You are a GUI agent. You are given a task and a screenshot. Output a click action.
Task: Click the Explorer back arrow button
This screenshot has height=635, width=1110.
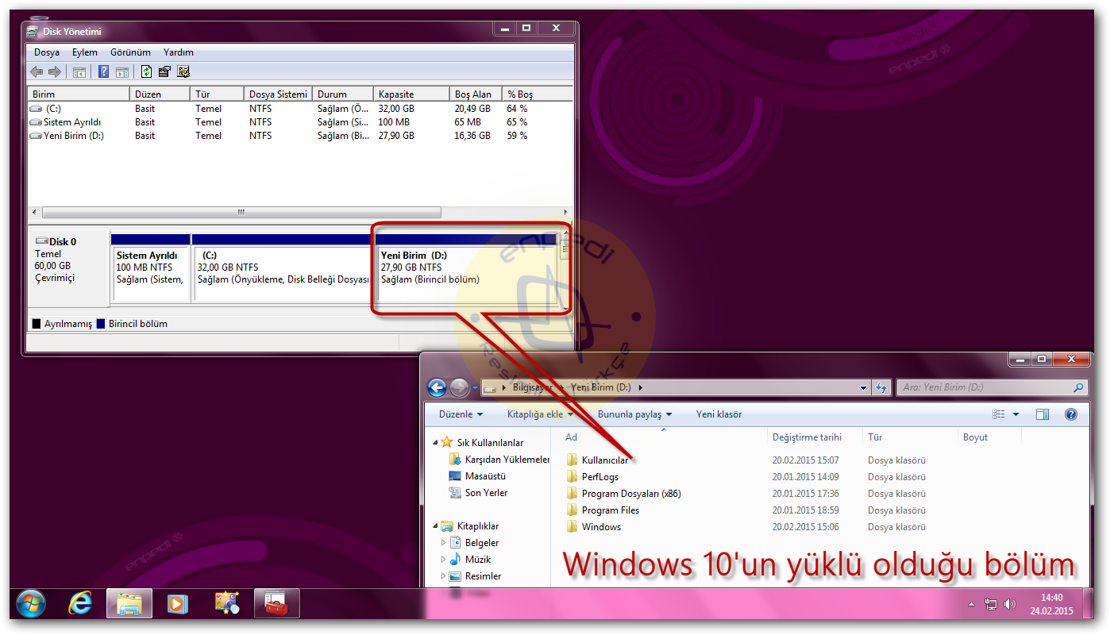(437, 387)
